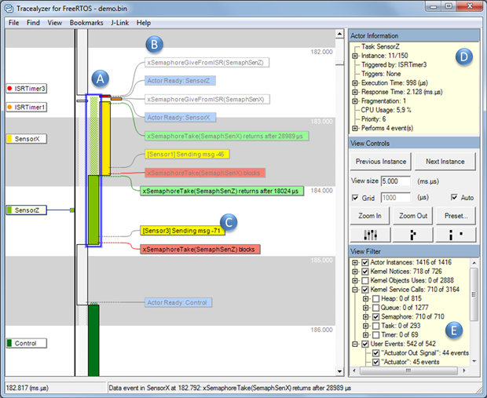The height and width of the screenshot is (398, 487).
Task: Click the second view layout preset icon button
Action: (412, 235)
